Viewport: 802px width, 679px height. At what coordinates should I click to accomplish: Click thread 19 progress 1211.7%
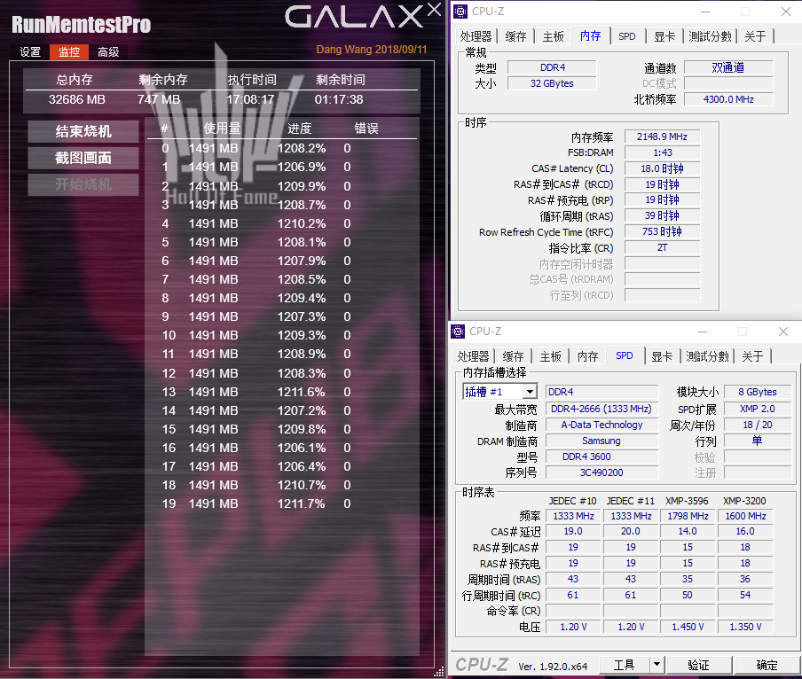click(x=302, y=503)
